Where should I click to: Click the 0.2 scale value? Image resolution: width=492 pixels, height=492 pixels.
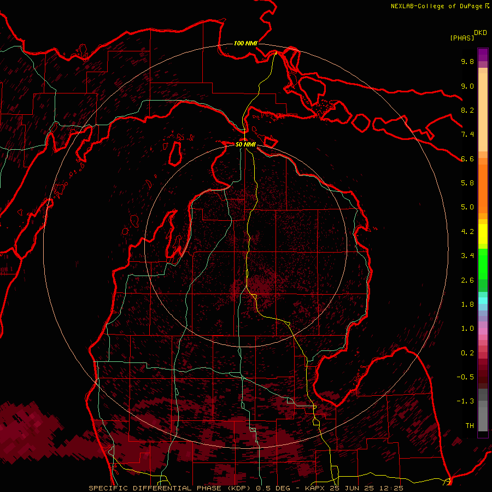point(467,353)
